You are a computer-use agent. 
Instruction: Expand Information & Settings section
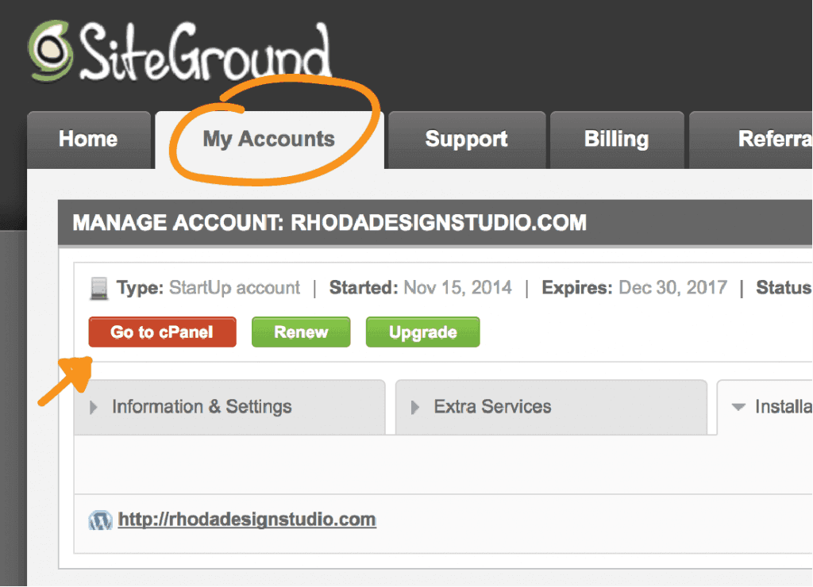click(229, 407)
